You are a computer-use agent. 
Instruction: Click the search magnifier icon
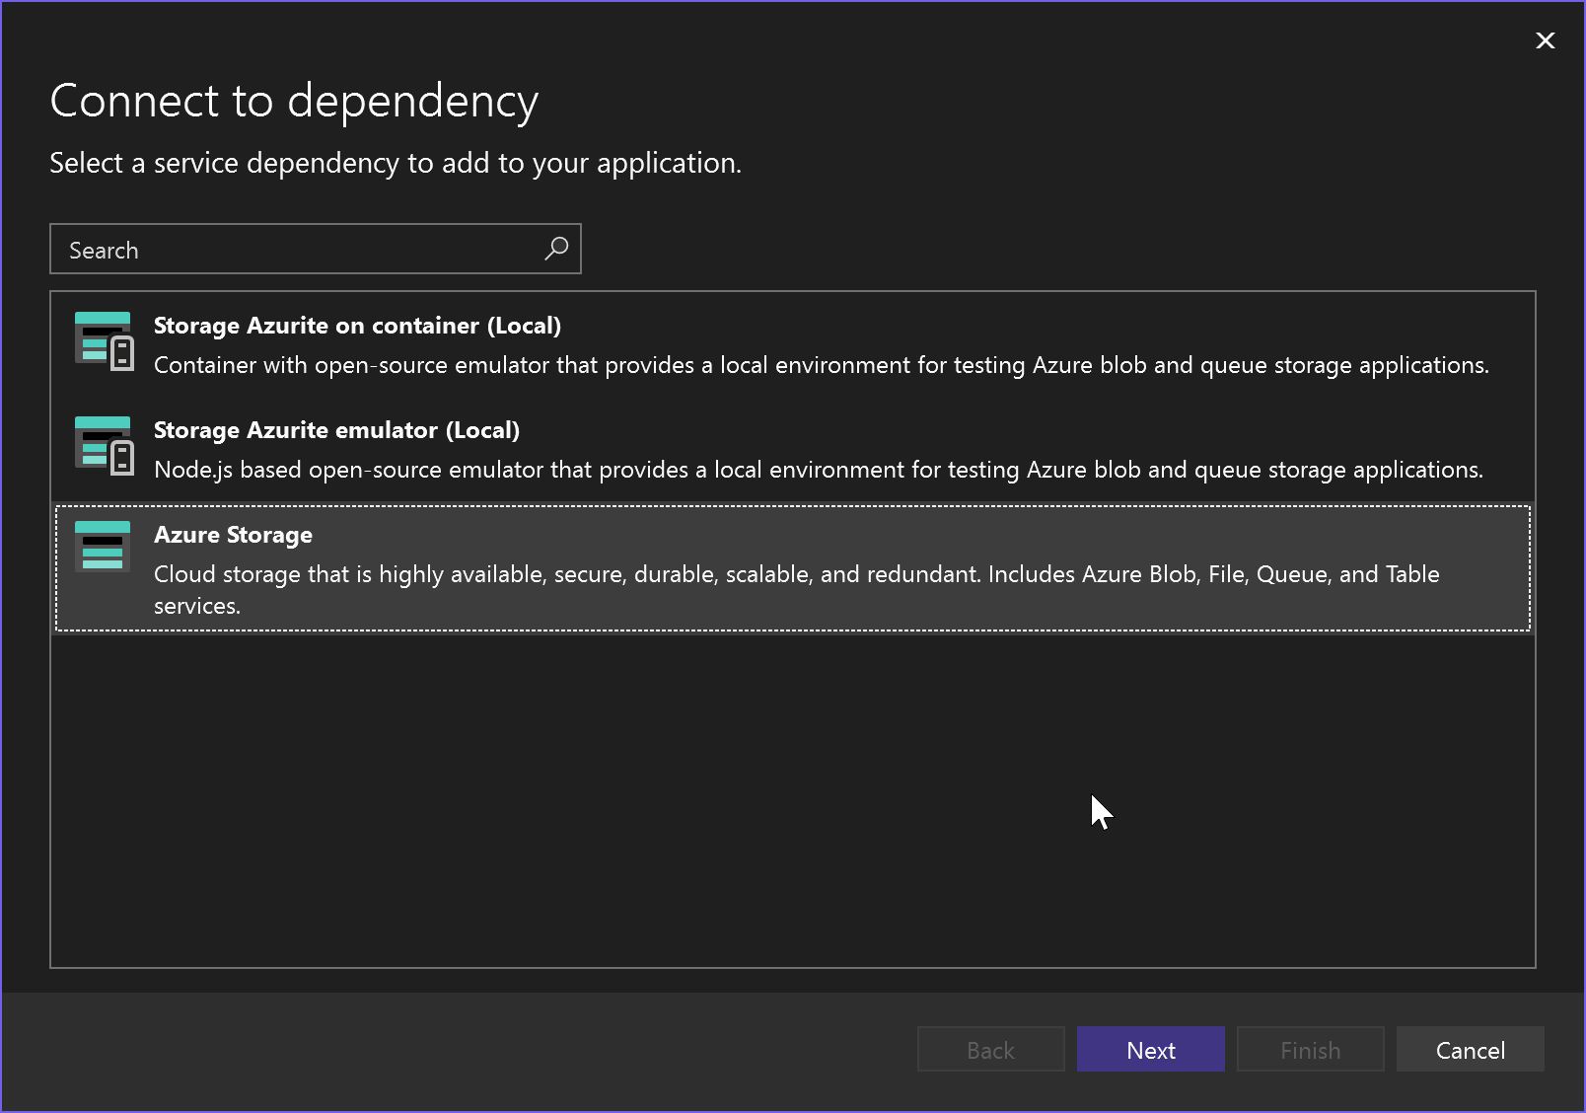(554, 249)
